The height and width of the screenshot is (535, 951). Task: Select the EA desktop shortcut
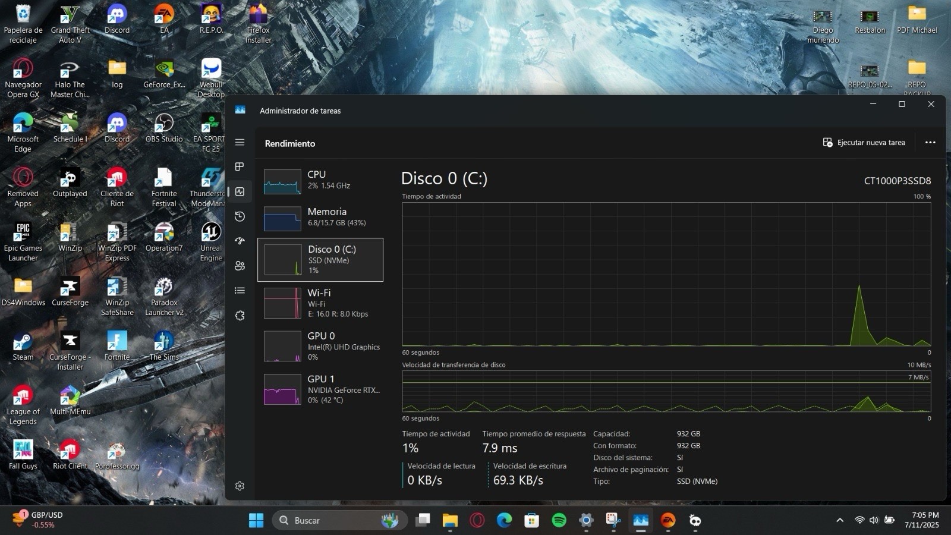coord(164,19)
